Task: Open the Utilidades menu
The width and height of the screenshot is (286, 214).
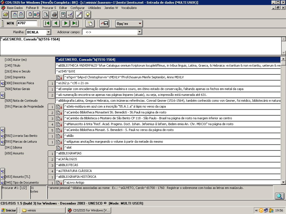Action: click(94, 8)
